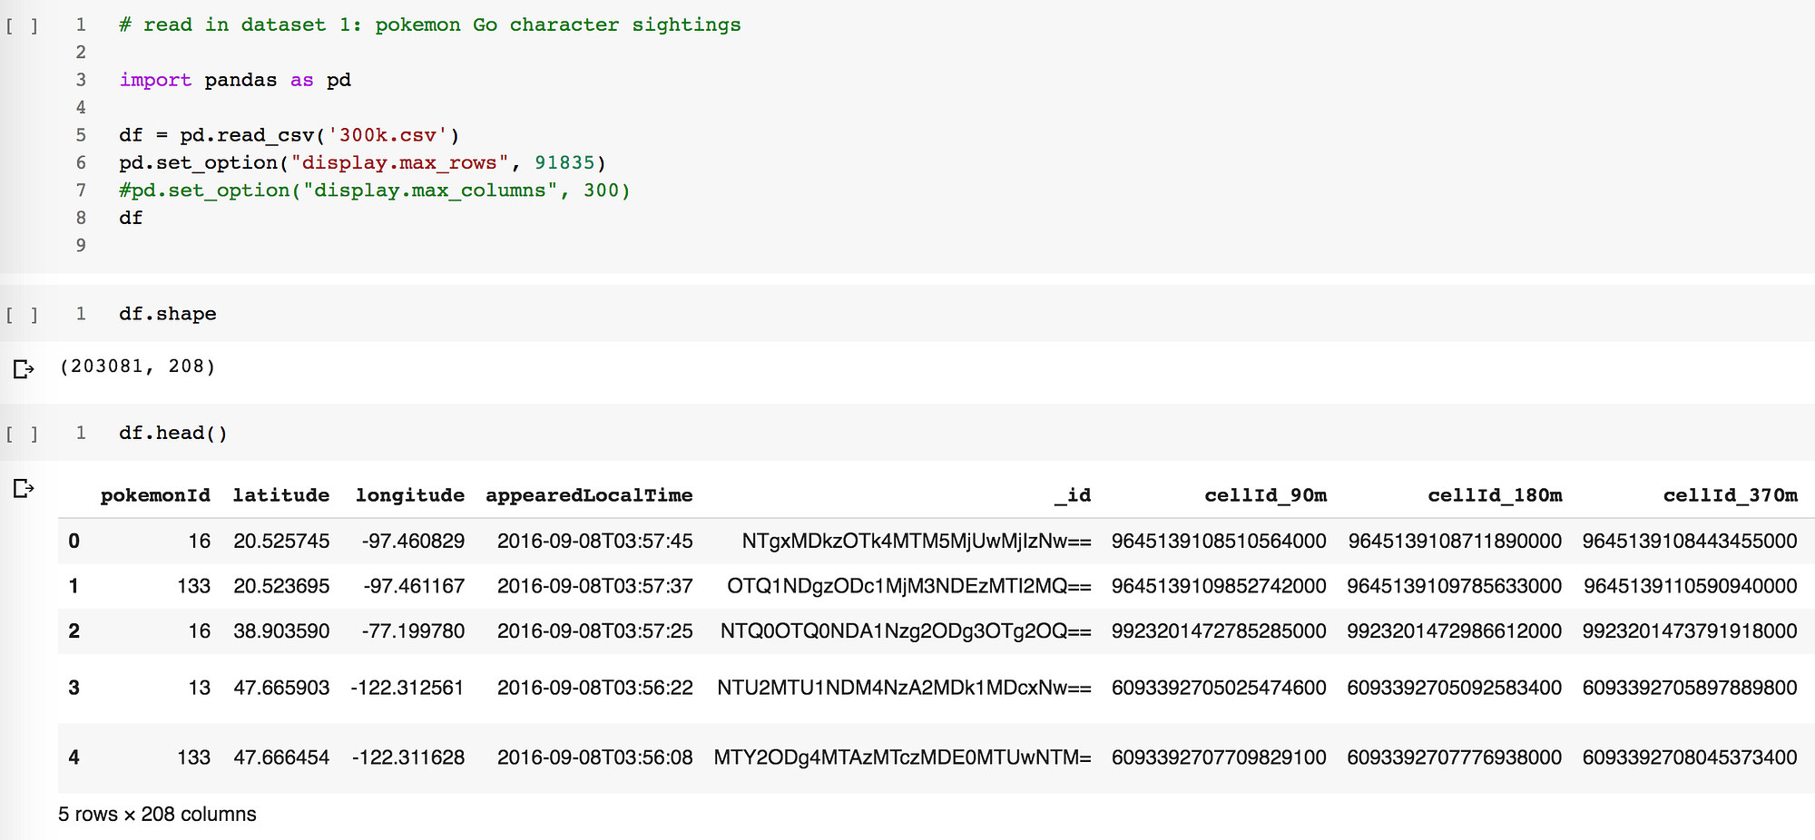The width and height of the screenshot is (1815, 840).
Task: Click line number 5 in the first cell
Action: (x=80, y=134)
